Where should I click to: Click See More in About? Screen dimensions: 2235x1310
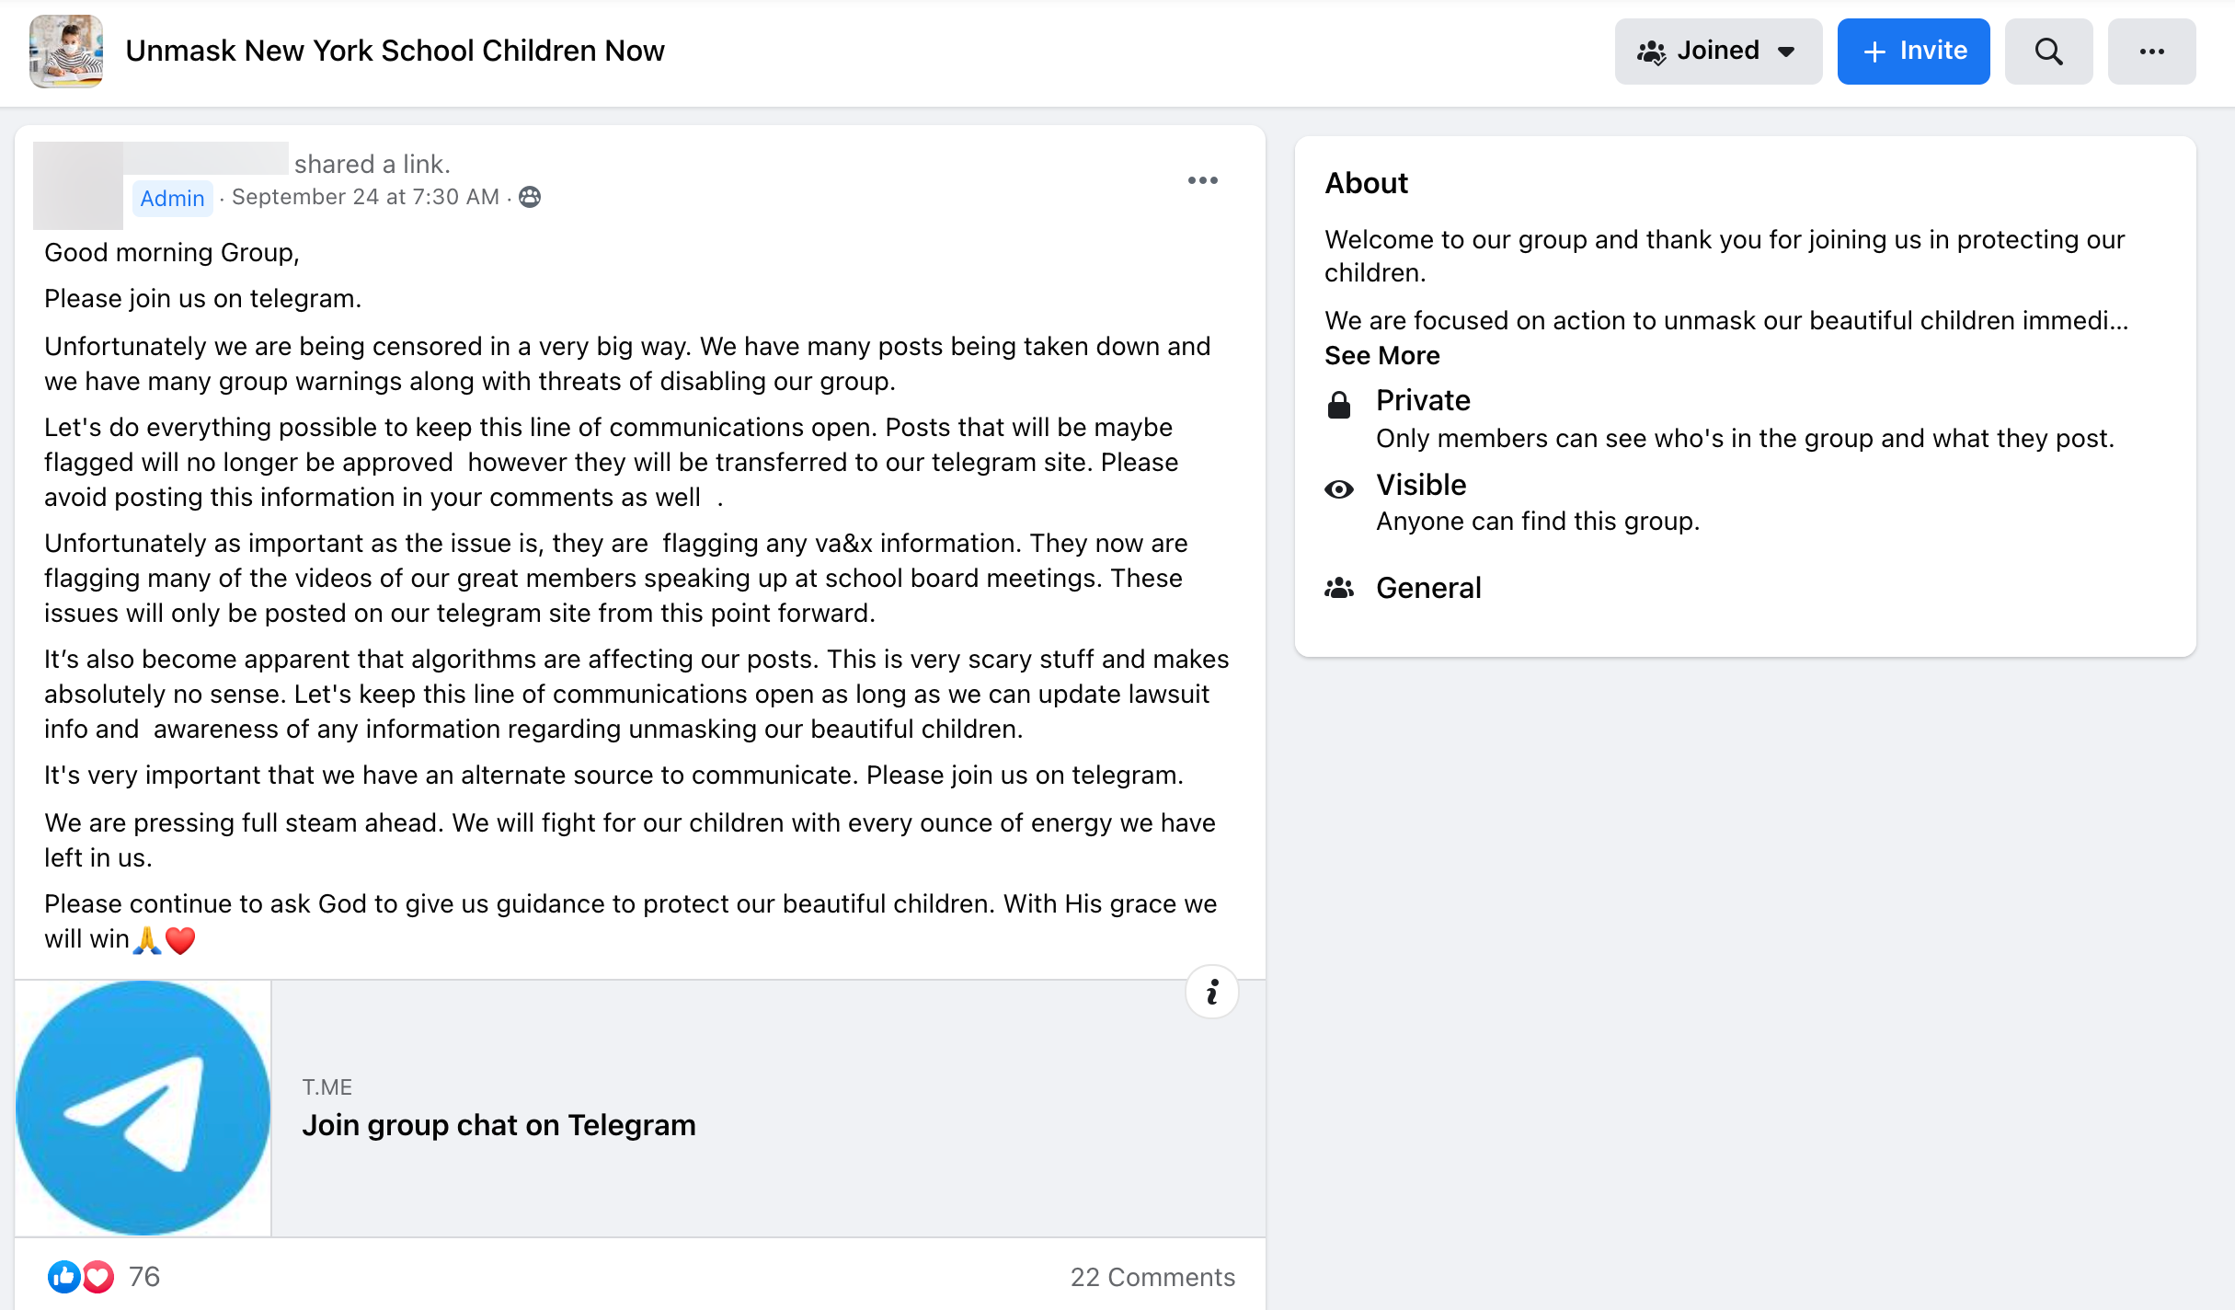pyautogui.click(x=1381, y=355)
